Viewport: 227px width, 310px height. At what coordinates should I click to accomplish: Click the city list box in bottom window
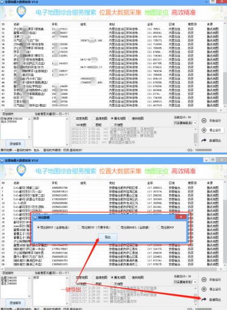(x=16, y=287)
